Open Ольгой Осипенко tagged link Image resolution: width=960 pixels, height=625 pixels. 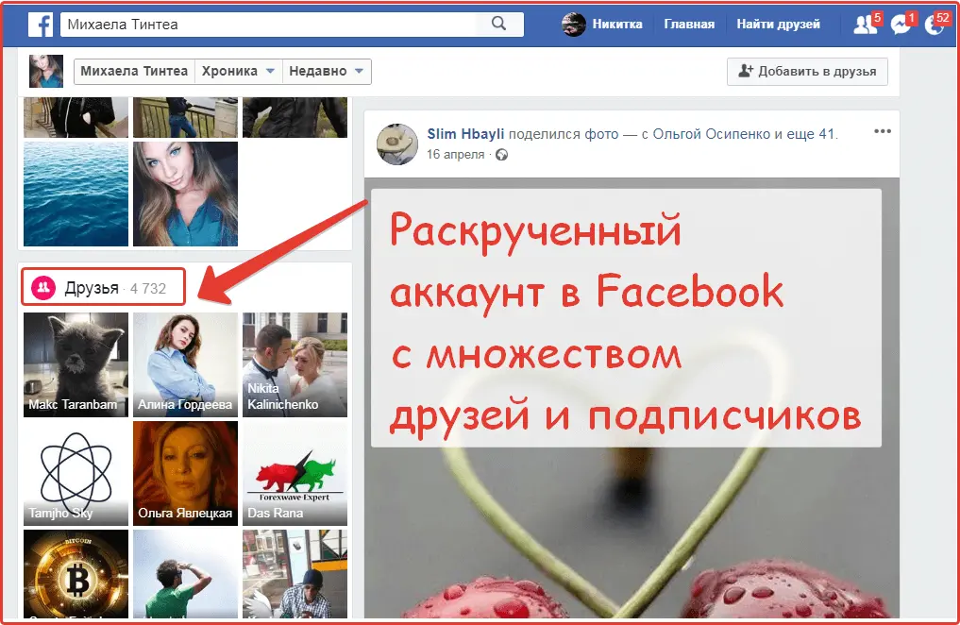[x=712, y=134]
